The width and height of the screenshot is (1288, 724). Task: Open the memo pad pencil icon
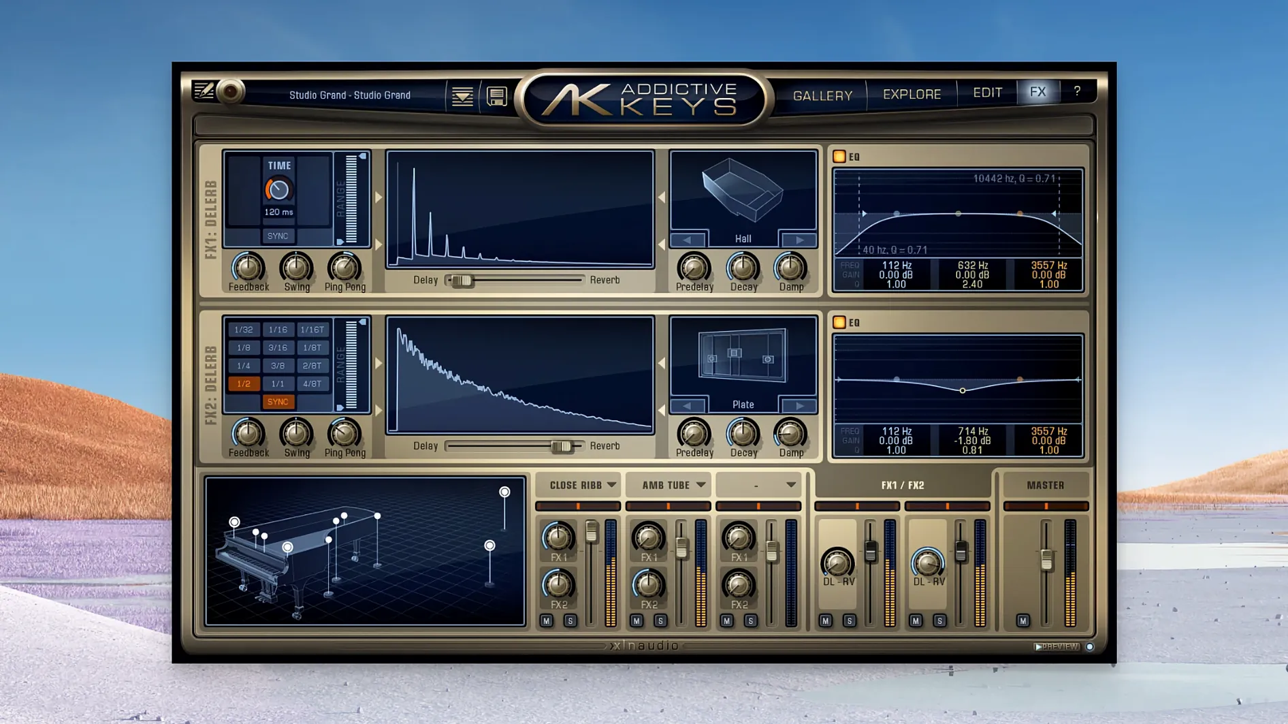(204, 91)
